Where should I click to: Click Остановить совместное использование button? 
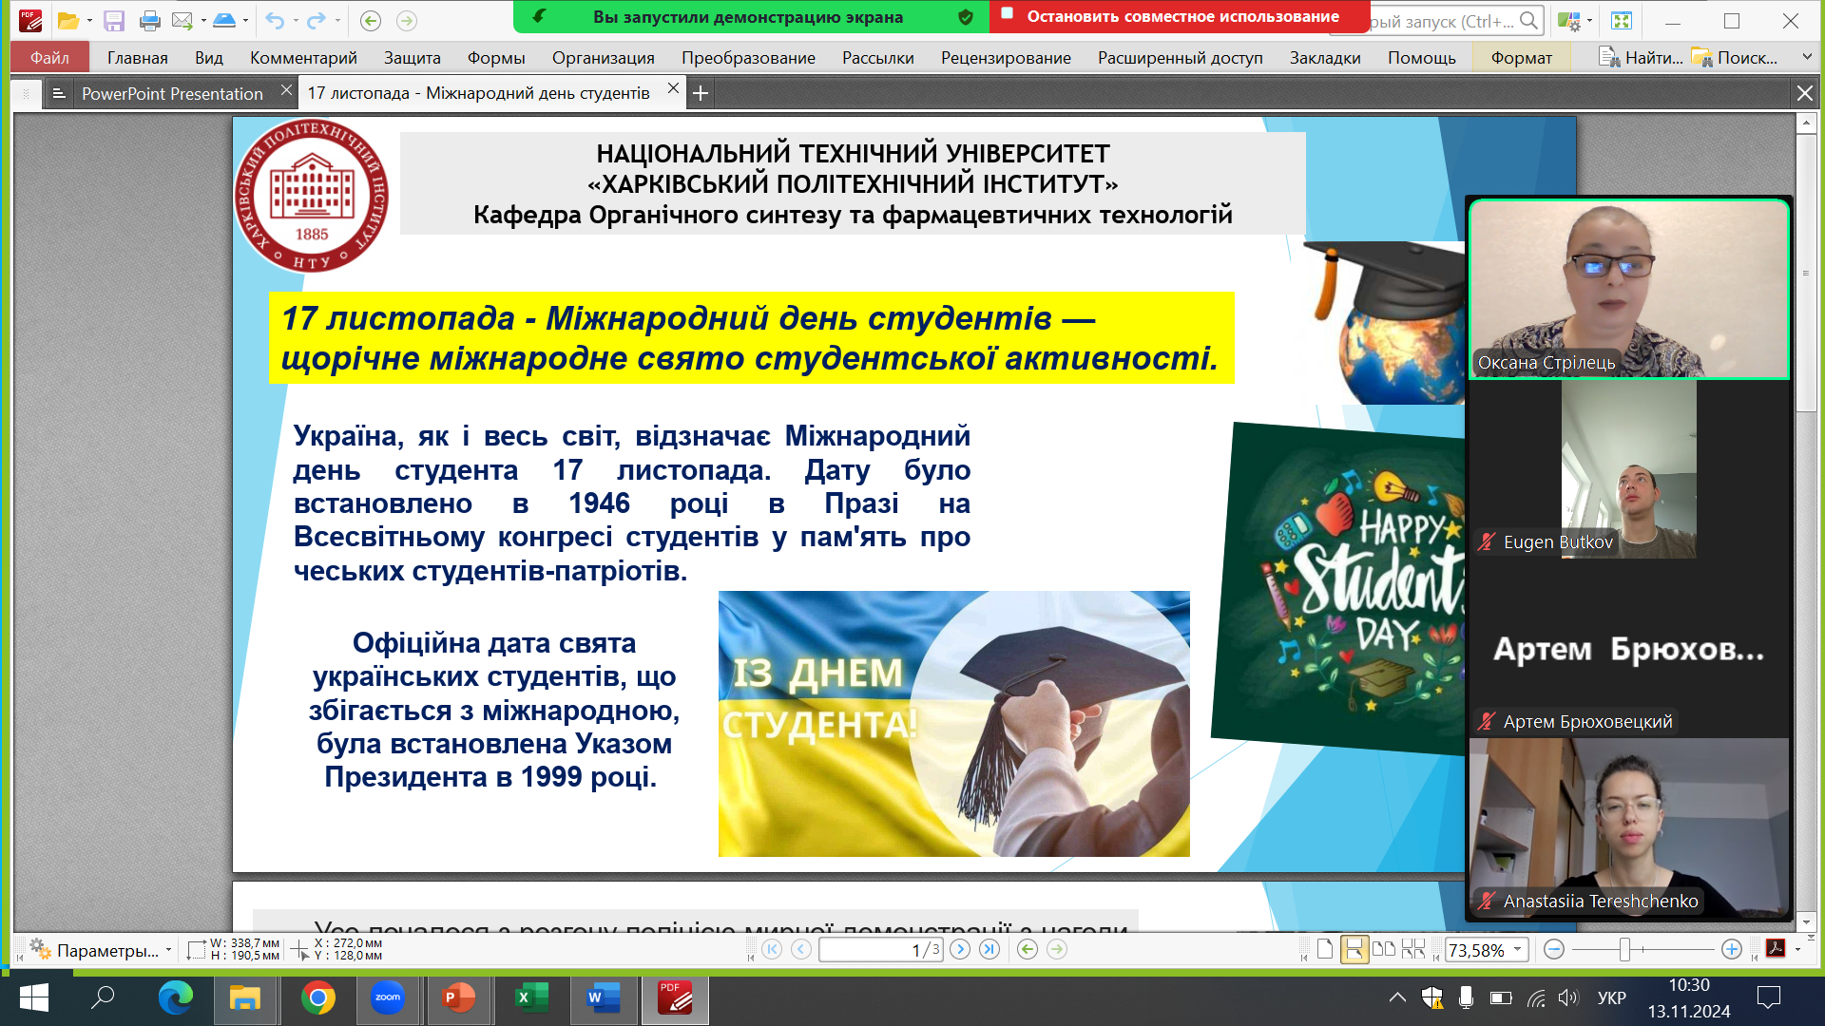pyautogui.click(x=1181, y=16)
